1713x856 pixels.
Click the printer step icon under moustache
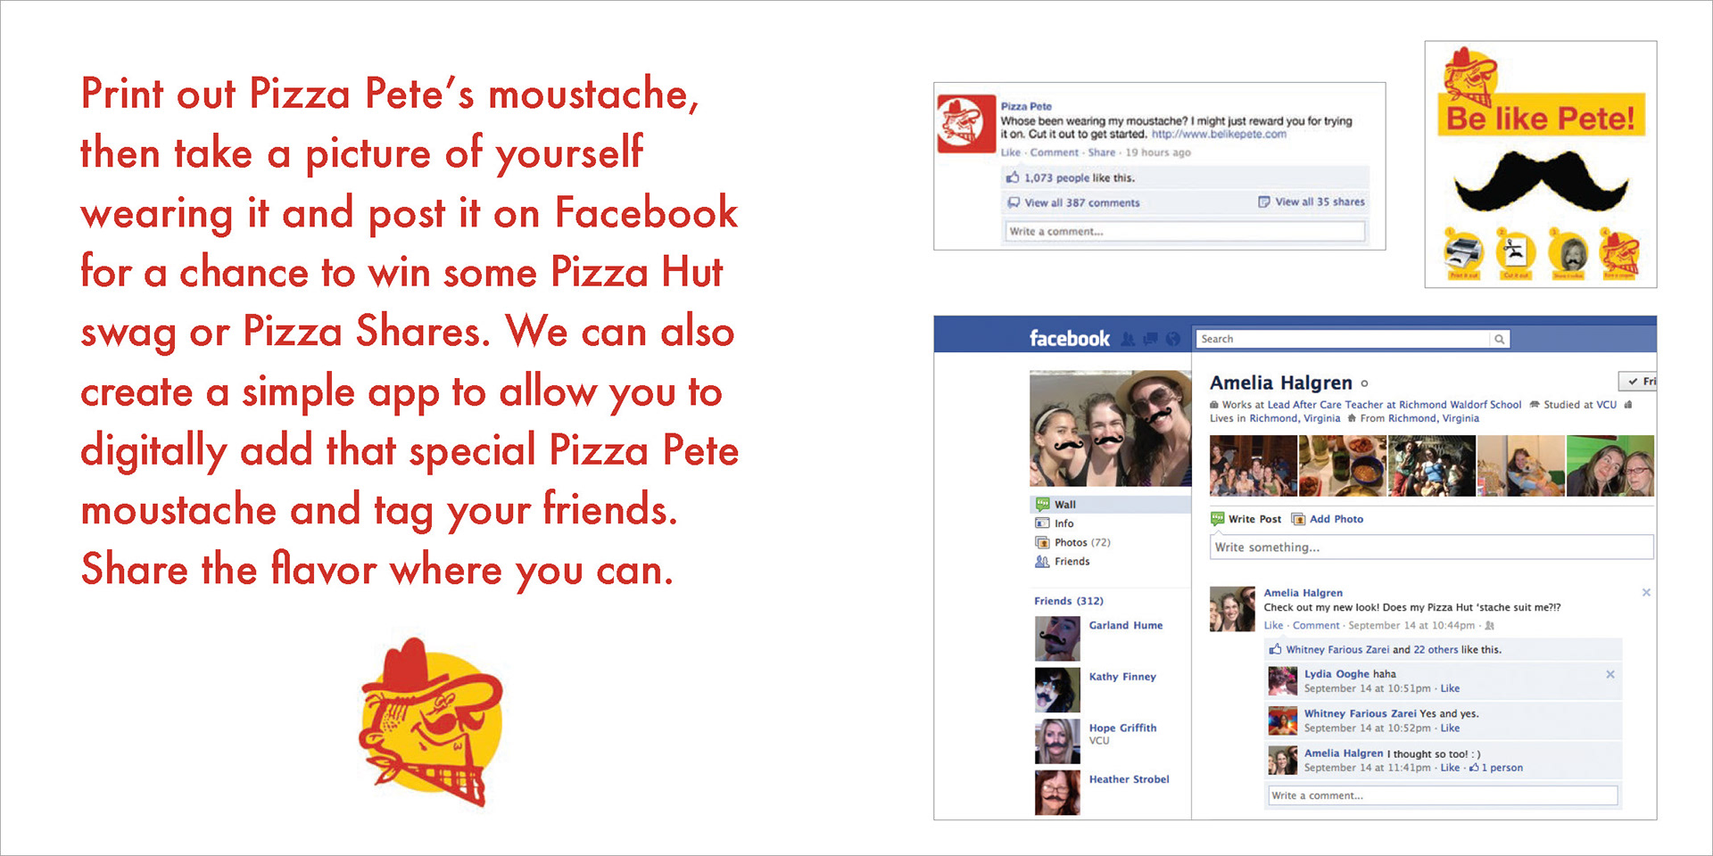coord(1463,252)
